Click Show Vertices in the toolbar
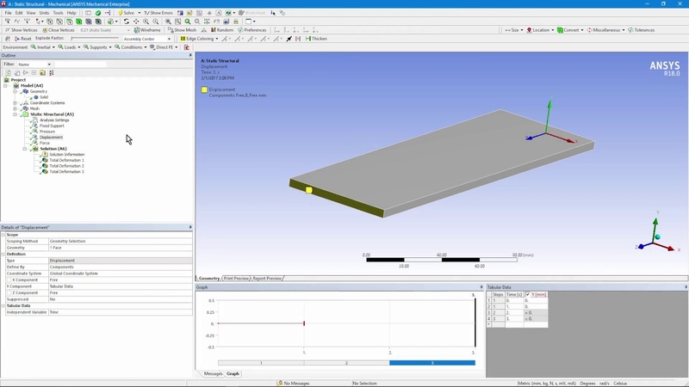689x387 pixels. coord(21,30)
